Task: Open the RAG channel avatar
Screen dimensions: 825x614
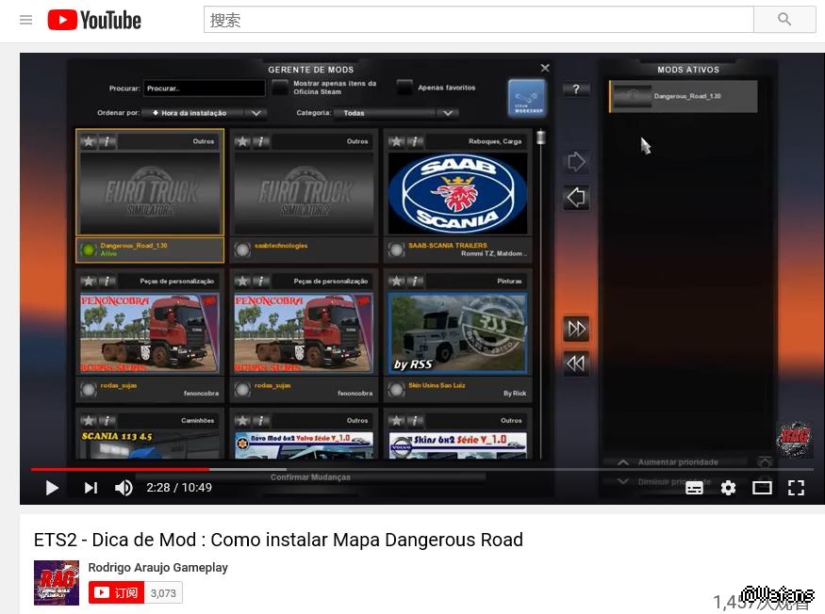Action: [x=57, y=583]
